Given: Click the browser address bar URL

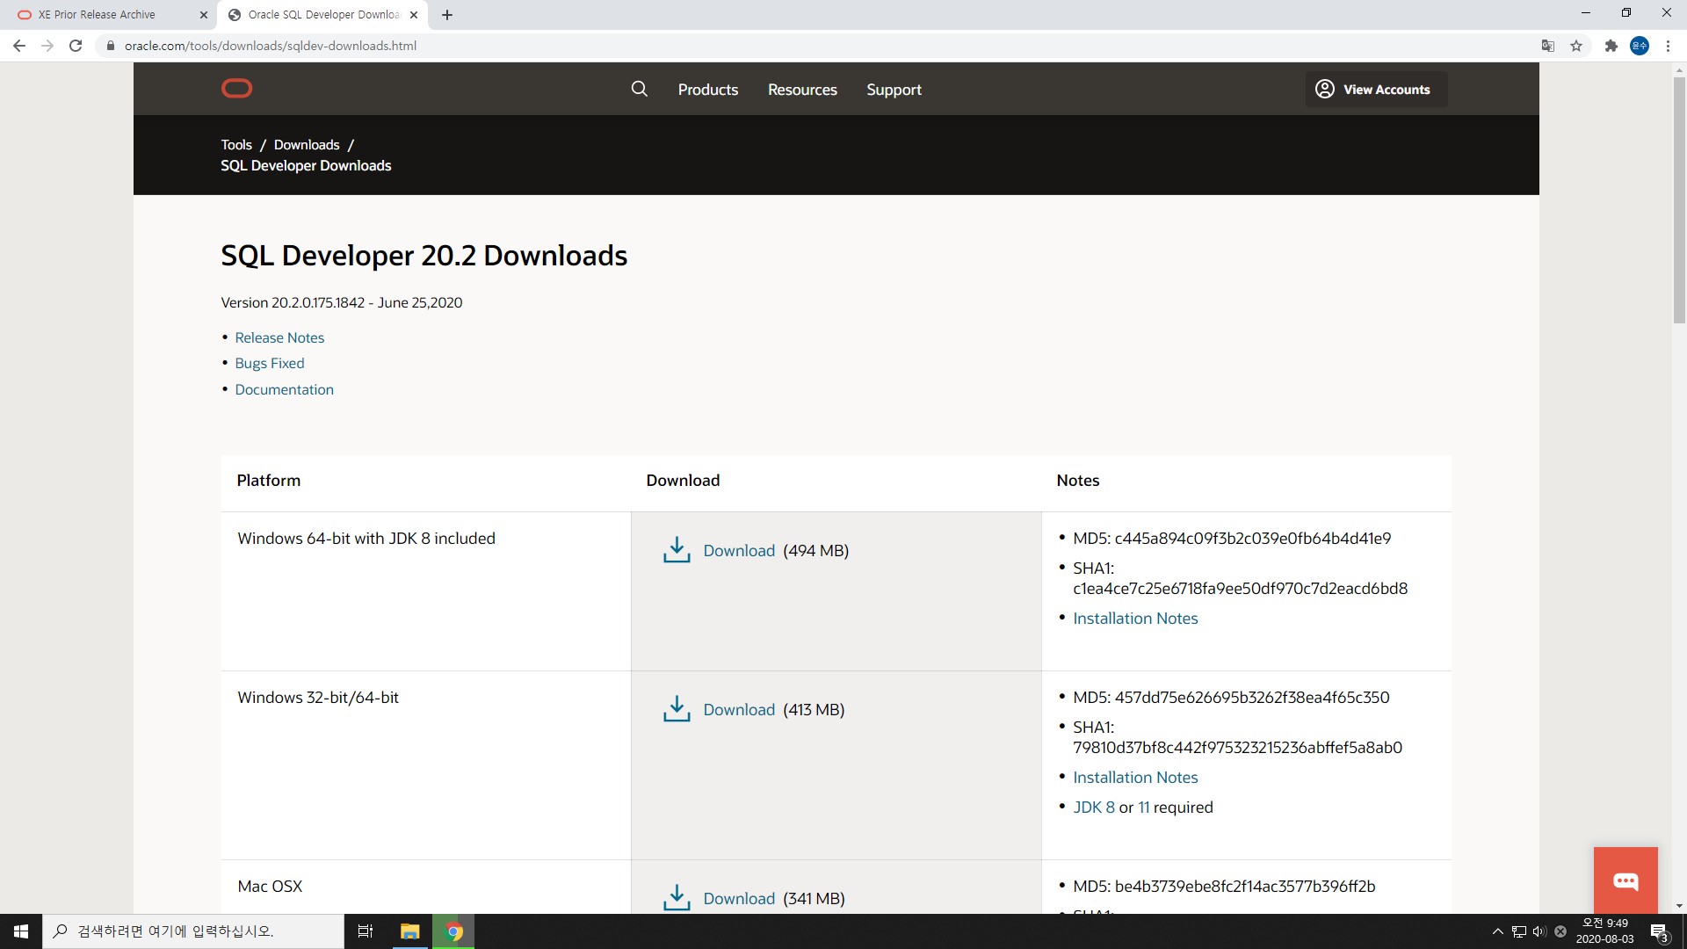Looking at the screenshot, I should coord(271,46).
